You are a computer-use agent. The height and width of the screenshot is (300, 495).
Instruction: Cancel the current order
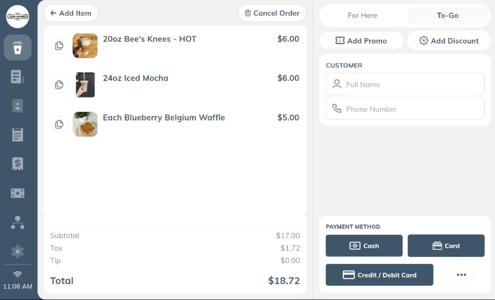(272, 13)
